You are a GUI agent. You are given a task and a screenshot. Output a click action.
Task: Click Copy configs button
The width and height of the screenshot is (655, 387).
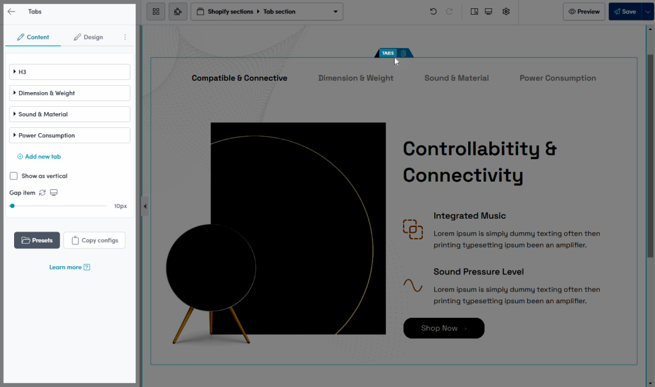click(95, 241)
